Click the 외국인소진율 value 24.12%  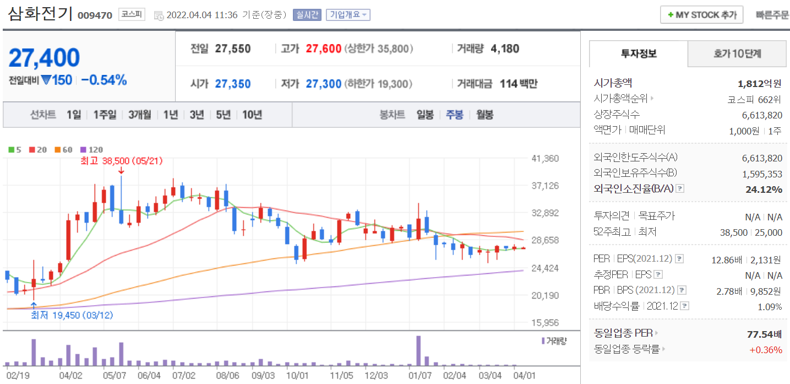765,190
